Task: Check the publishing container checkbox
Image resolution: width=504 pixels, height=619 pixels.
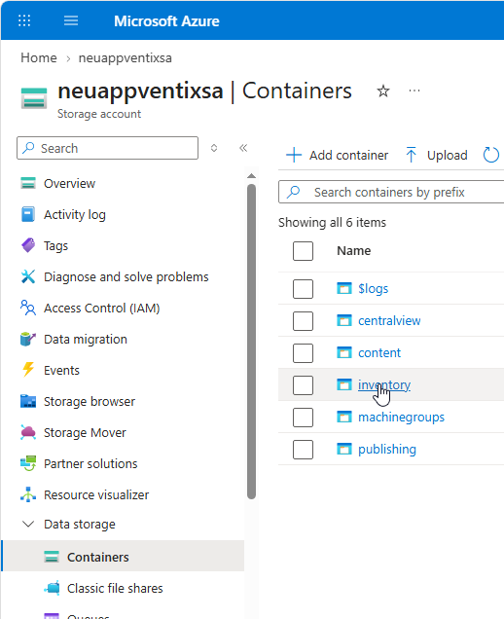Action: click(303, 450)
